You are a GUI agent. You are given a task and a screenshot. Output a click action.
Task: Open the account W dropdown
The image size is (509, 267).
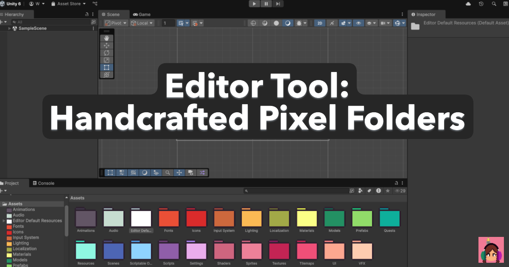click(37, 4)
